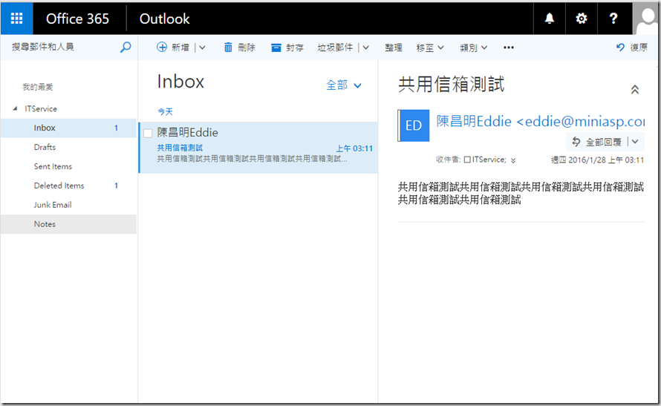Open the Sent Items folder
This screenshot has width=661, height=406.
tap(53, 166)
